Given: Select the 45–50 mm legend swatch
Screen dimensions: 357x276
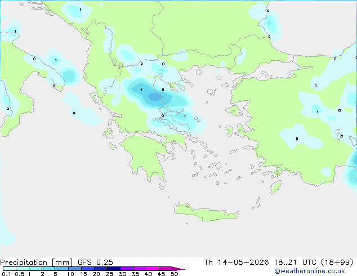Looking at the screenshot, I should (166, 269).
